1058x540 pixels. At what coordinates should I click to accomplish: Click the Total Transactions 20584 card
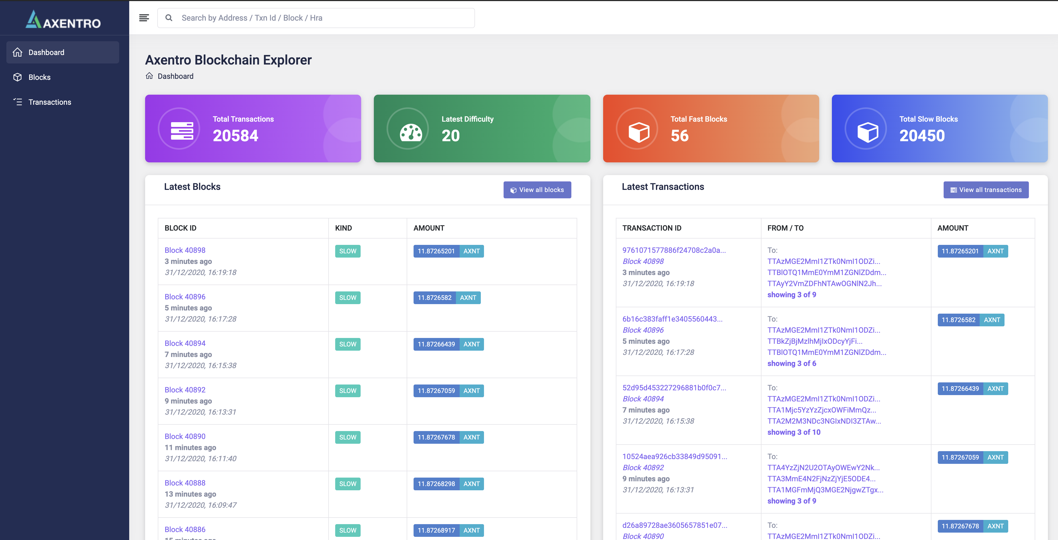pos(253,129)
